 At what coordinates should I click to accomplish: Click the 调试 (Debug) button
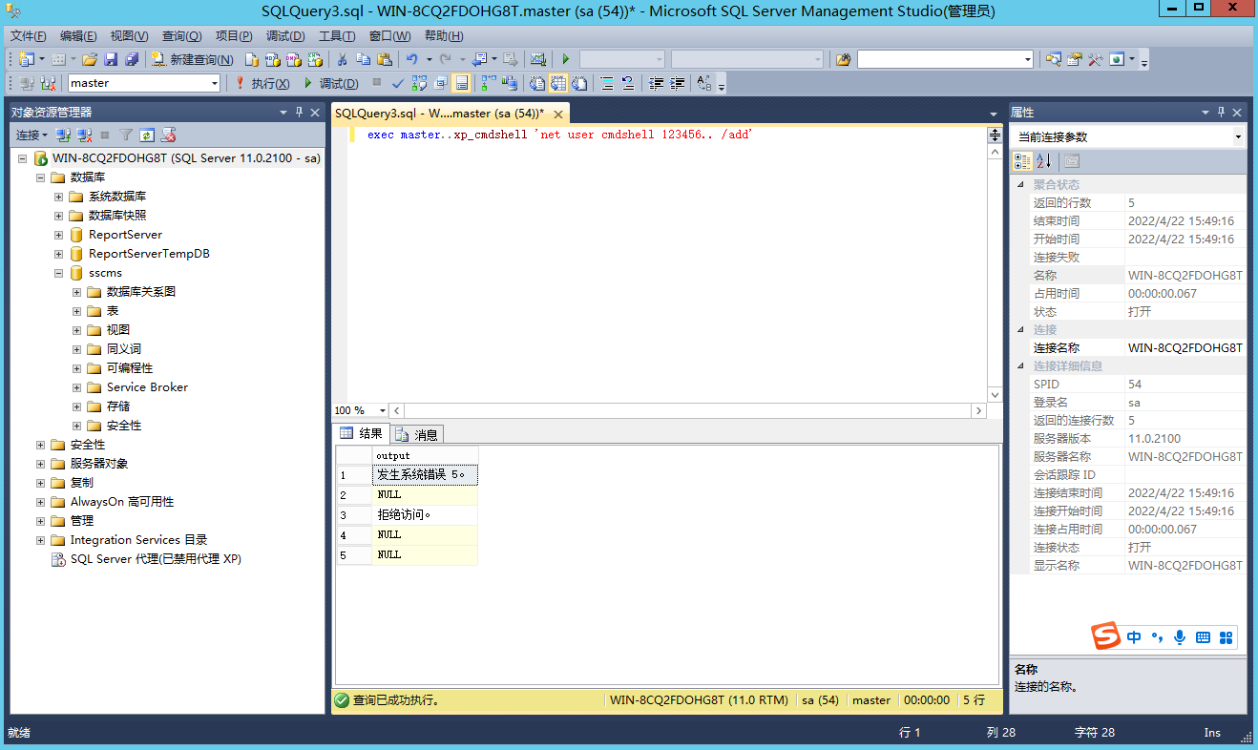coord(330,83)
